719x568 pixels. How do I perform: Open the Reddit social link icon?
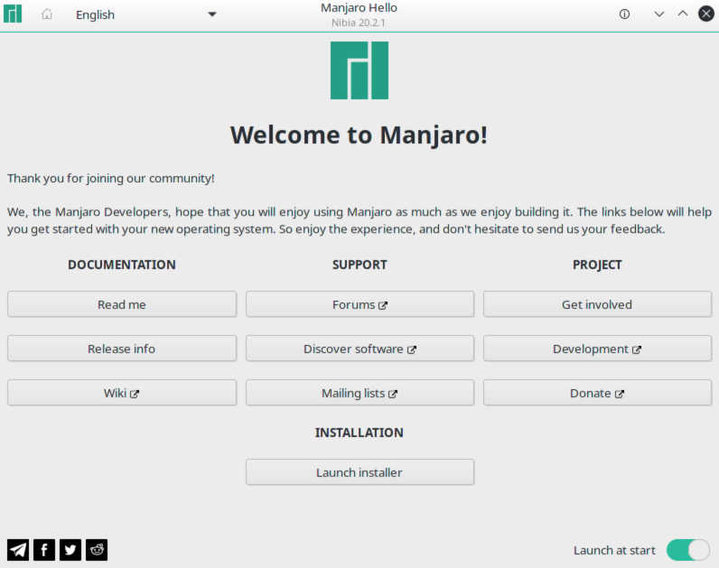[x=97, y=550]
